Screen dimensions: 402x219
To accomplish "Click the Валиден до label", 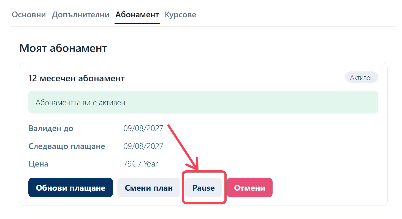I will pyautogui.click(x=51, y=128).
